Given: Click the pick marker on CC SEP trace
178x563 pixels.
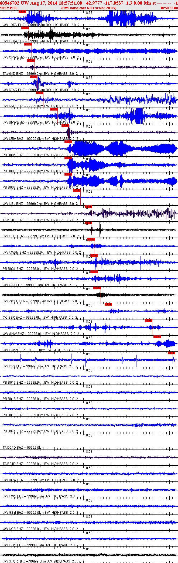Looking at the screenshot, I should (x=108, y=304).
